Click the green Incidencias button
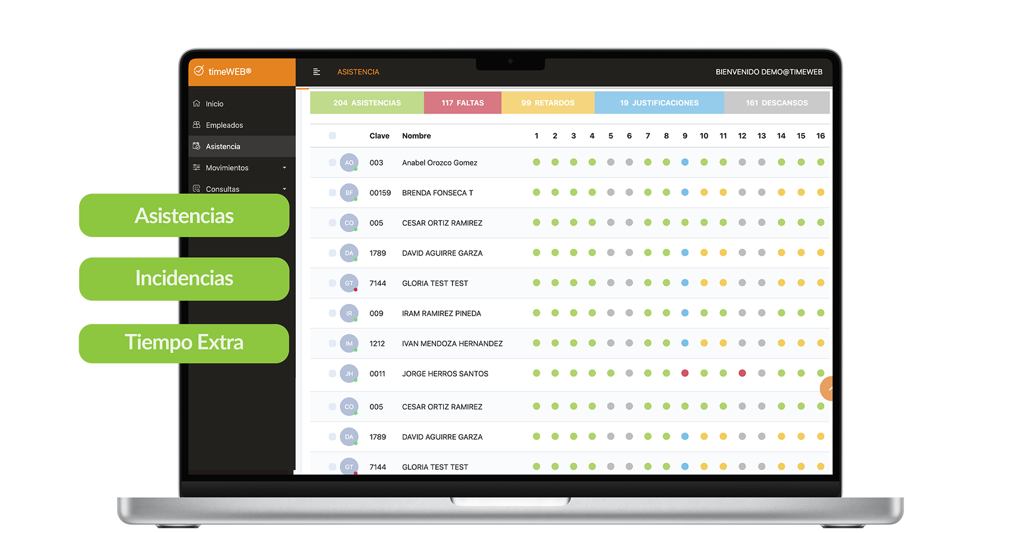The height and width of the screenshot is (533, 1021). 184,279
